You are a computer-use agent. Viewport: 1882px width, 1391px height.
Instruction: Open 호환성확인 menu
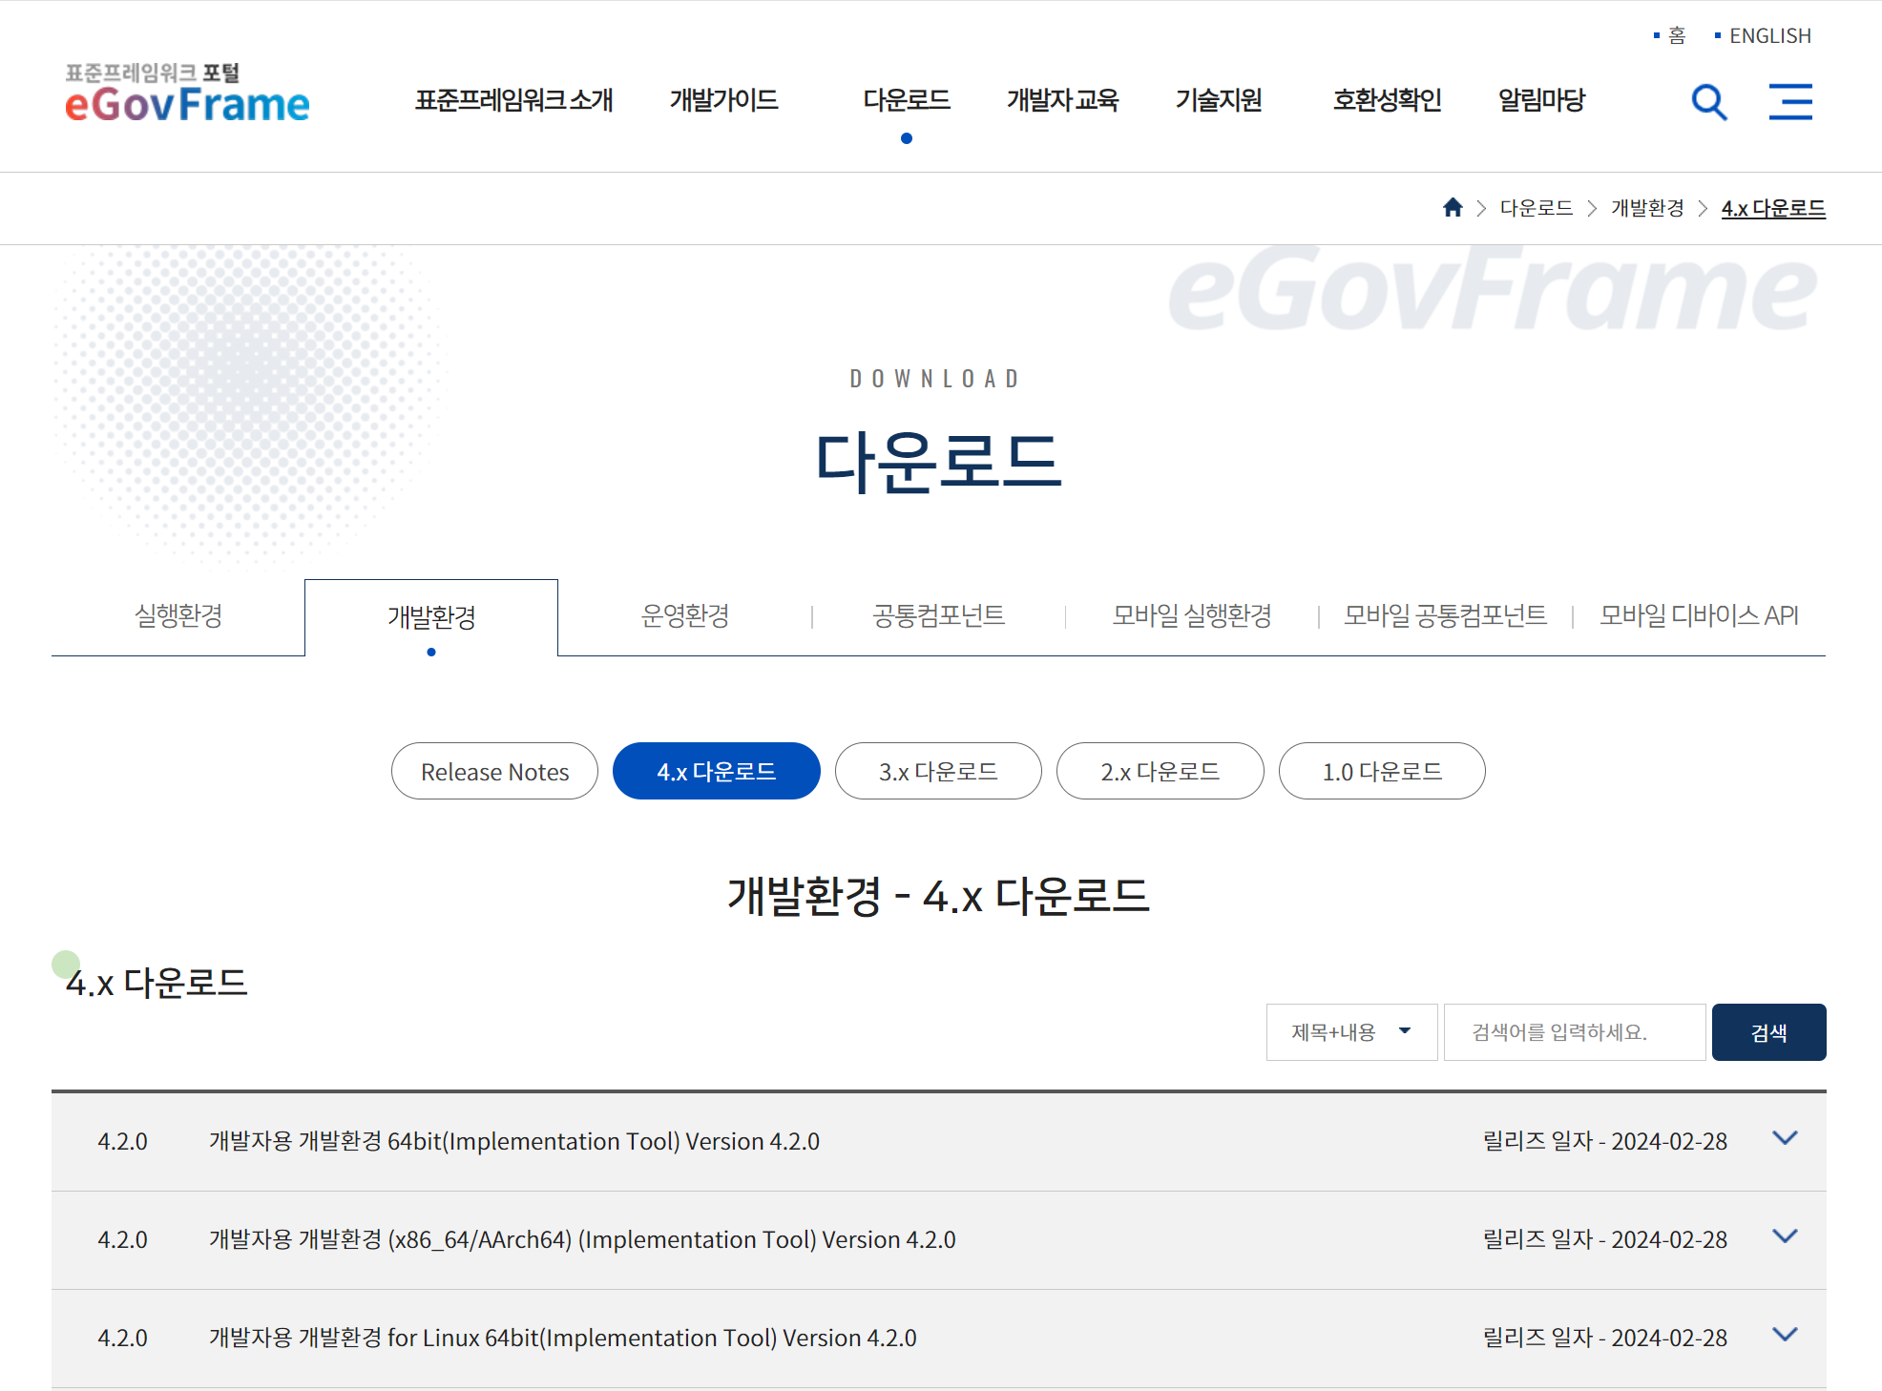[1387, 100]
